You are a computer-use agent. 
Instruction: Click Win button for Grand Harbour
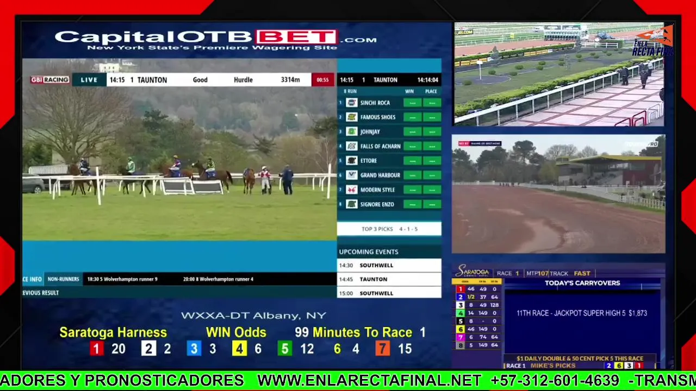click(412, 175)
